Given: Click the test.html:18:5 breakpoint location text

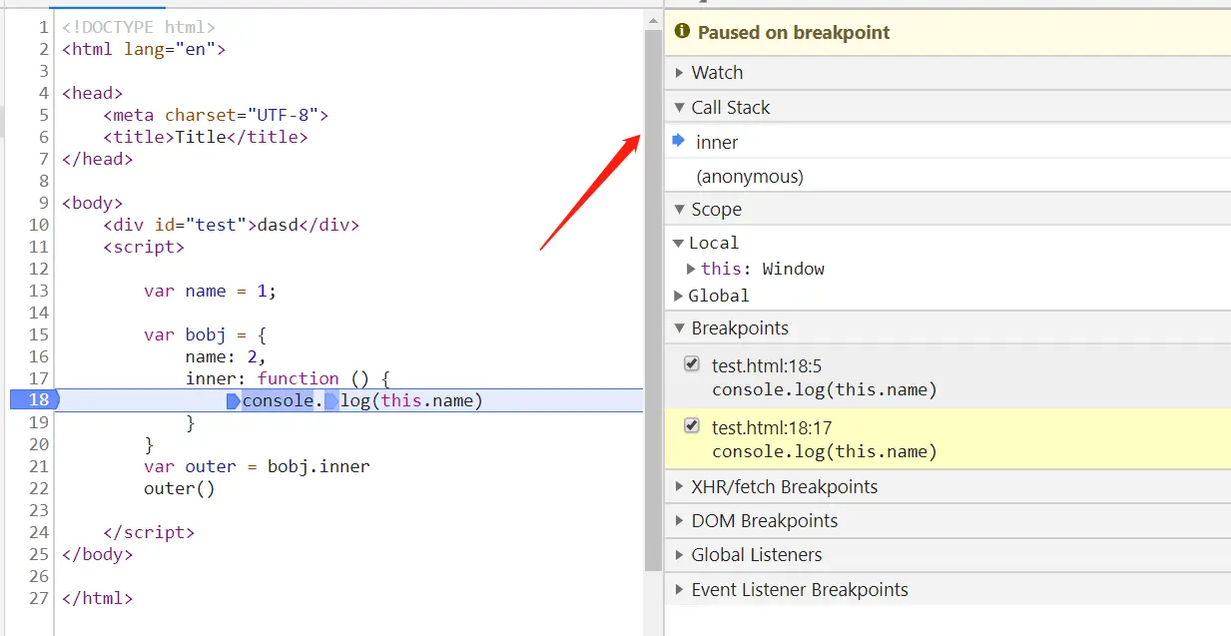Looking at the screenshot, I should pyautogui.click(x=767, y=366).
